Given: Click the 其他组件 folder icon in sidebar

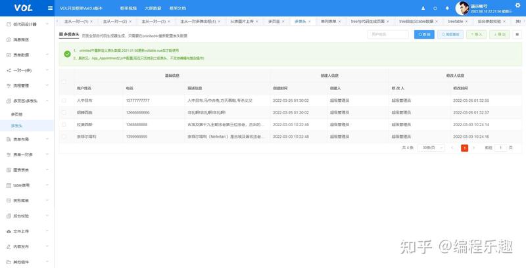Looking at the screenshot, I should point(9,261).
